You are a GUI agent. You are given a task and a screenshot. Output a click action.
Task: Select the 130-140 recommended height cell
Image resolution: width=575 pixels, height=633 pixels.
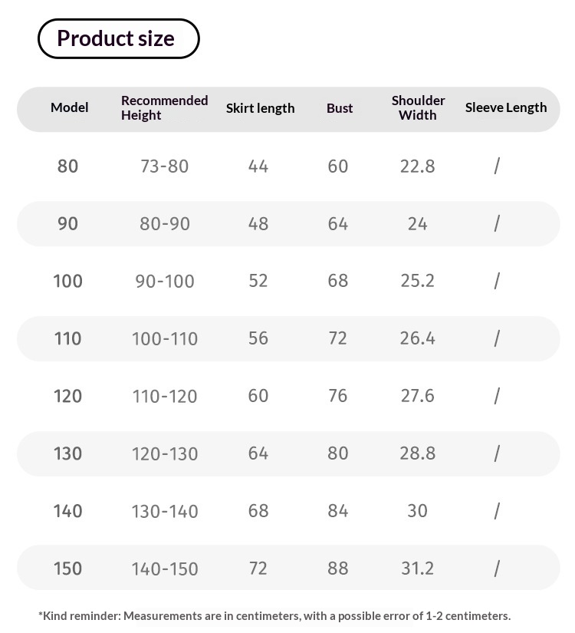click(165, 512)
